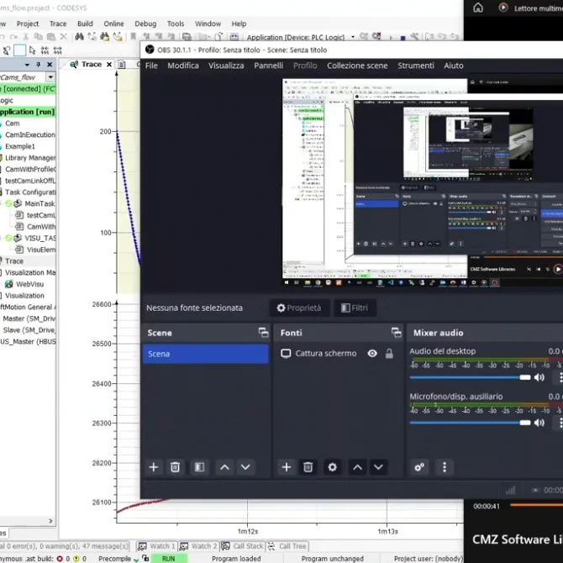563x563 pixels.
Task: Undock the Scene panel
Action: (263, 333)
